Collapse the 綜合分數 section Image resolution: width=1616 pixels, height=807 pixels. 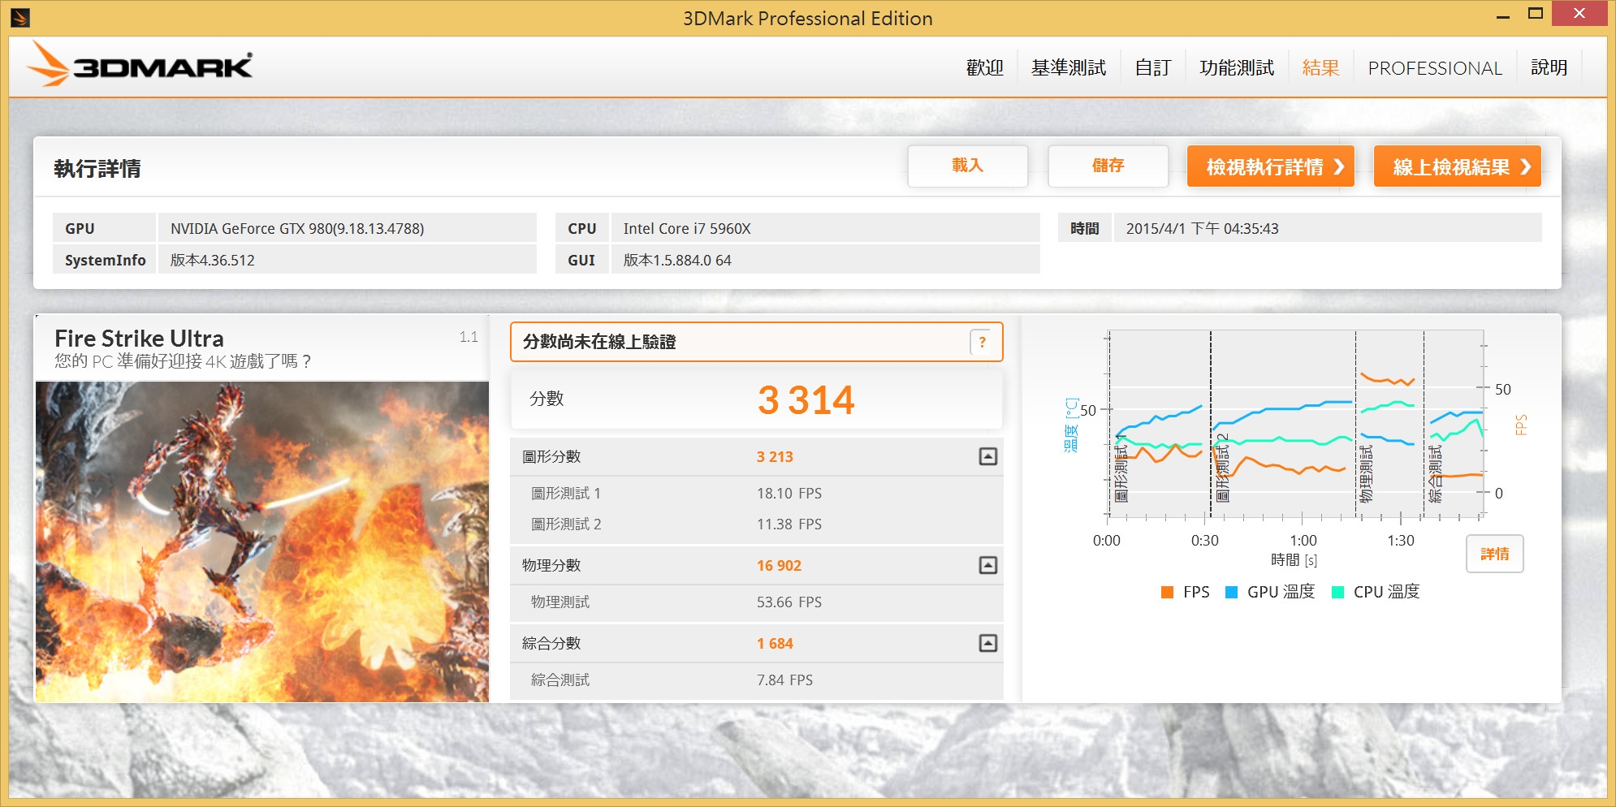coord(987,643)
